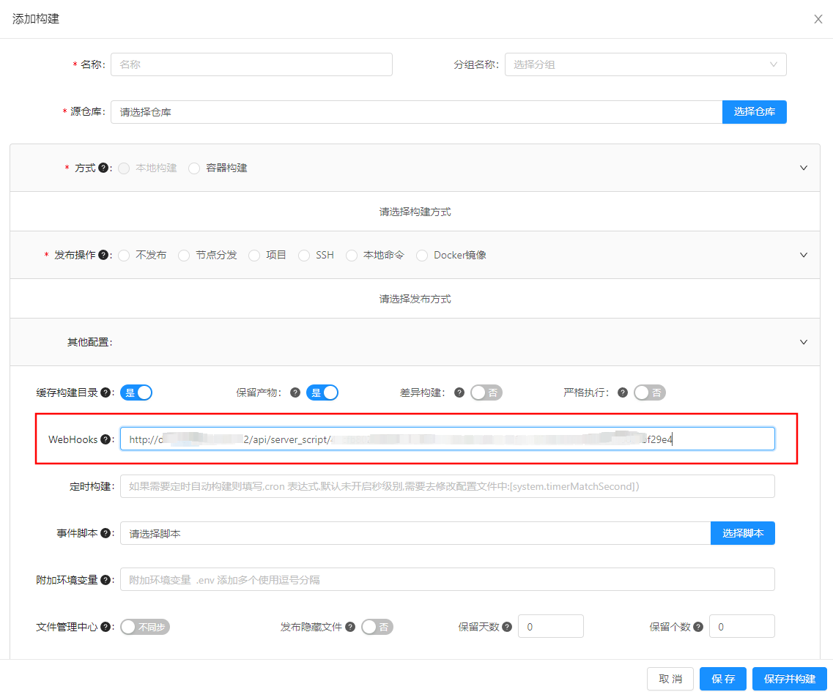Image resolution: width=833 pixels, height=692 pixels.
Task: Click the 源仓库 input field
Action: tap(416, 111)
